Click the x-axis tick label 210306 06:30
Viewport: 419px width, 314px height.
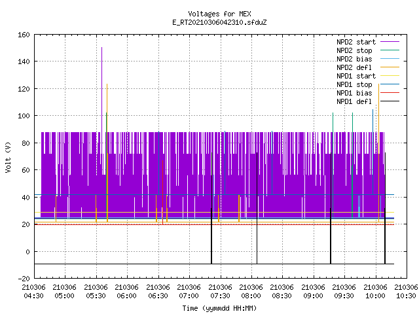158,292
